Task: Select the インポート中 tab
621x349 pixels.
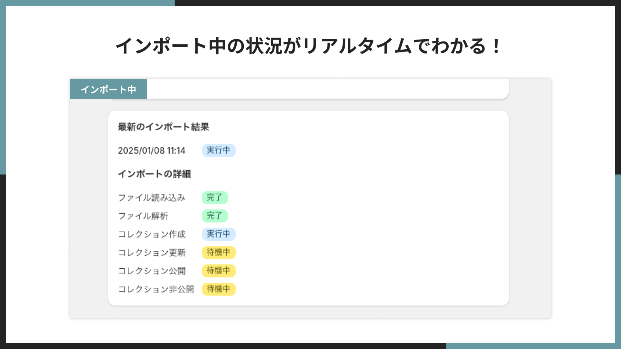Action: coord(109,89)
